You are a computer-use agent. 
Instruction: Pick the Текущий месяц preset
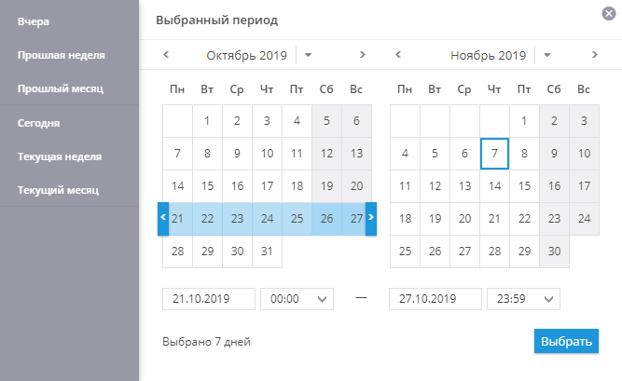pyautogui.click(x=58, y=191)
